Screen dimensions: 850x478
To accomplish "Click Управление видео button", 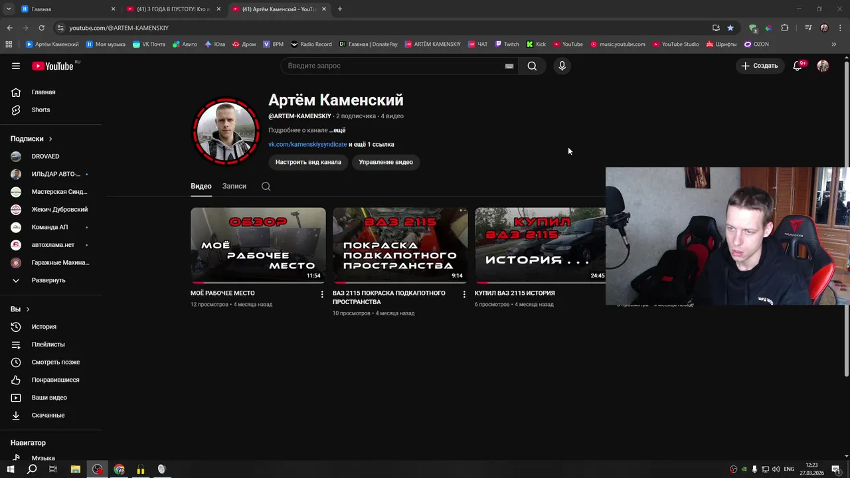I will (x=386, y=162).
